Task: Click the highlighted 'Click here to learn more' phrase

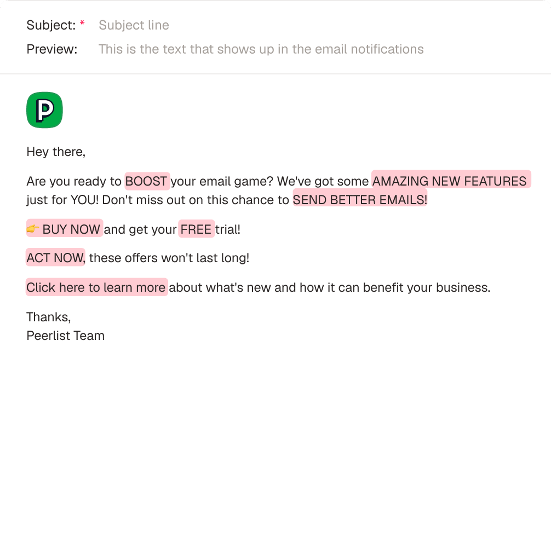Action: tap(96, 287)
